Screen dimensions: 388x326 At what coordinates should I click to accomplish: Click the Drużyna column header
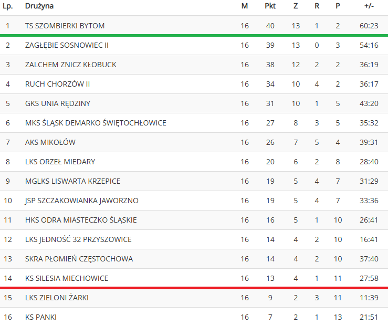point(39,6)
